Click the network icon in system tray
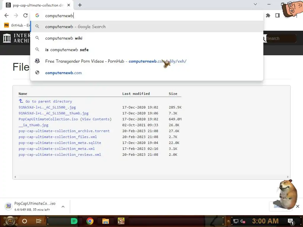This screenshot has width=303, height=227. [236, 221]
